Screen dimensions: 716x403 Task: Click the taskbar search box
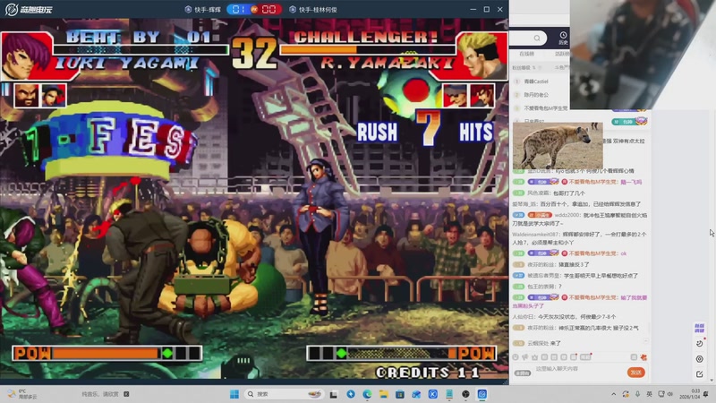pyautogui.click(x=283, y=394)
